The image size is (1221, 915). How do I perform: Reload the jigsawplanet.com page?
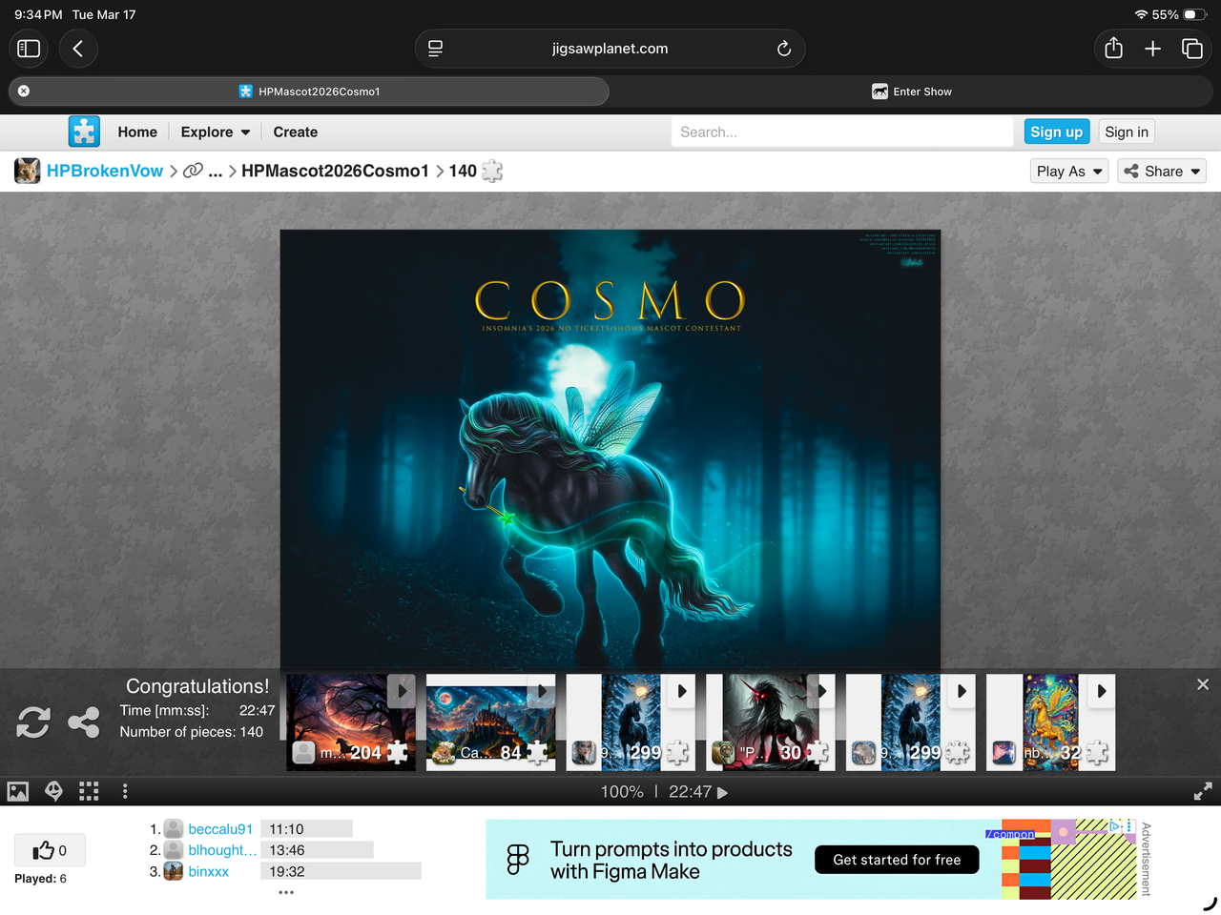[784, 49]
